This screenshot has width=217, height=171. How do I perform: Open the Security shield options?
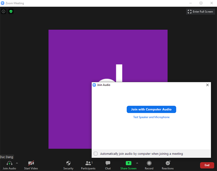click(68, 163)
